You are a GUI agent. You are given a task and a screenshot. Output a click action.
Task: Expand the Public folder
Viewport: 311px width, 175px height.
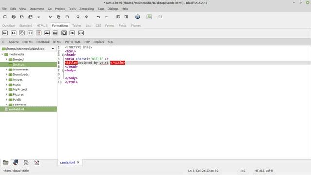(x=6, y=99)
